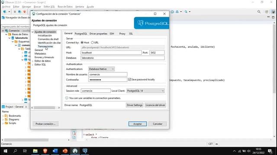Click the circular dashboard icon in toolbar

(172, 12)
